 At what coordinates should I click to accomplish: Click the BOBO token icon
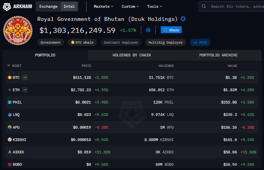point(10,164)
